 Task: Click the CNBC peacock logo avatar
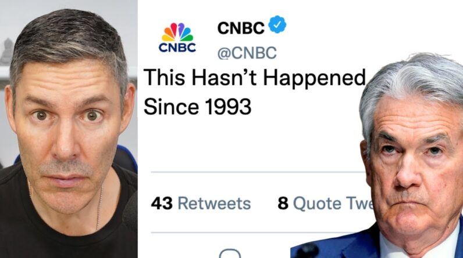click(177, 38)
